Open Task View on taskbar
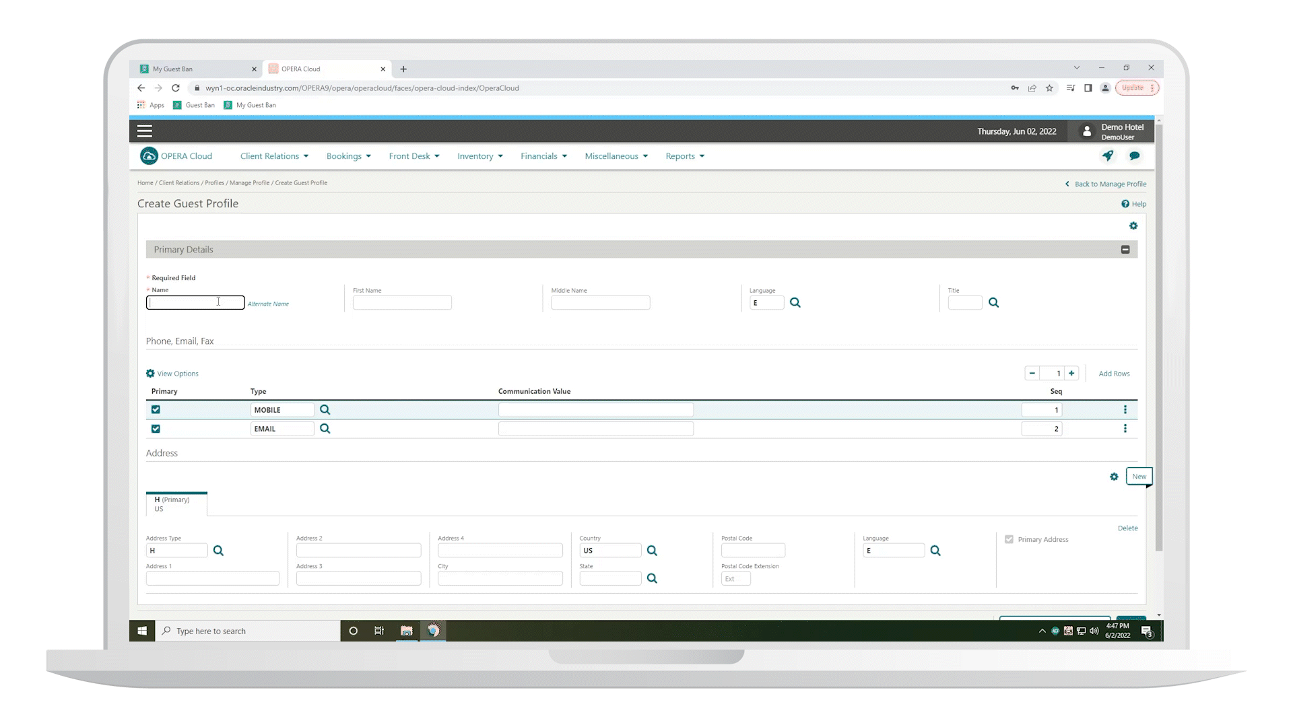The height and width of the screenshot is (727, 1293). 379,631
